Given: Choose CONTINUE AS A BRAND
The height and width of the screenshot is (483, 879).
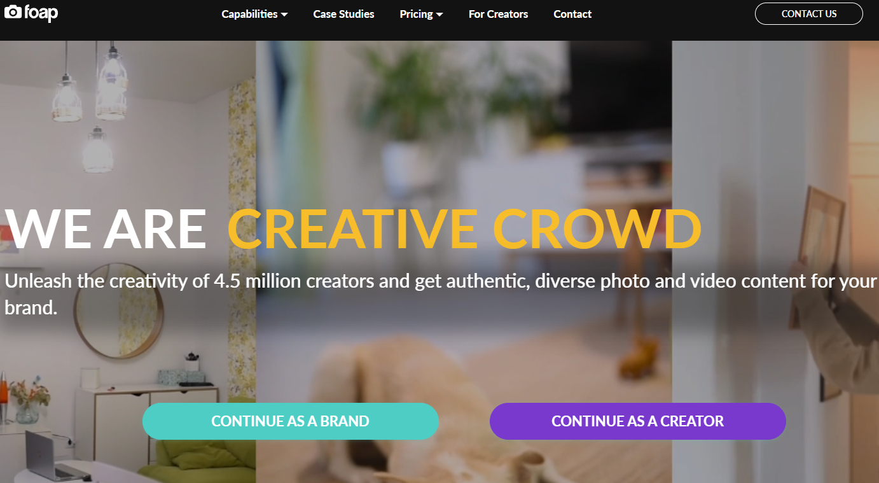Looking at the screenshot, I should (x=290, y=421).
